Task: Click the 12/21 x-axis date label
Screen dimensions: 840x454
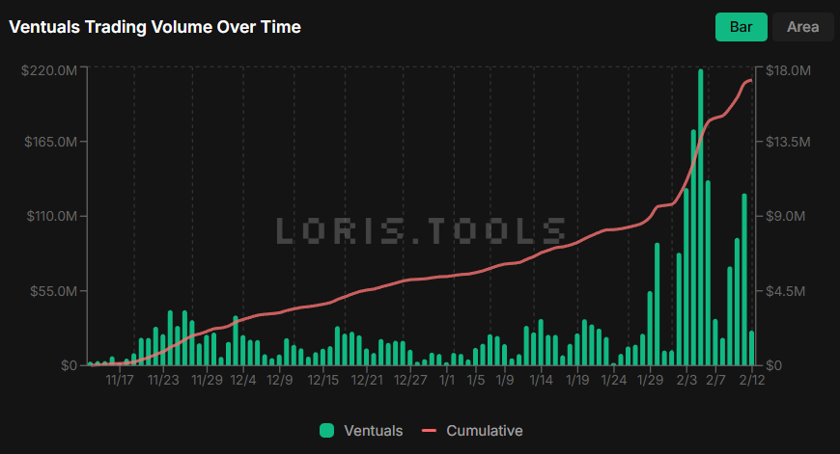Action: (x=367, y=380)
